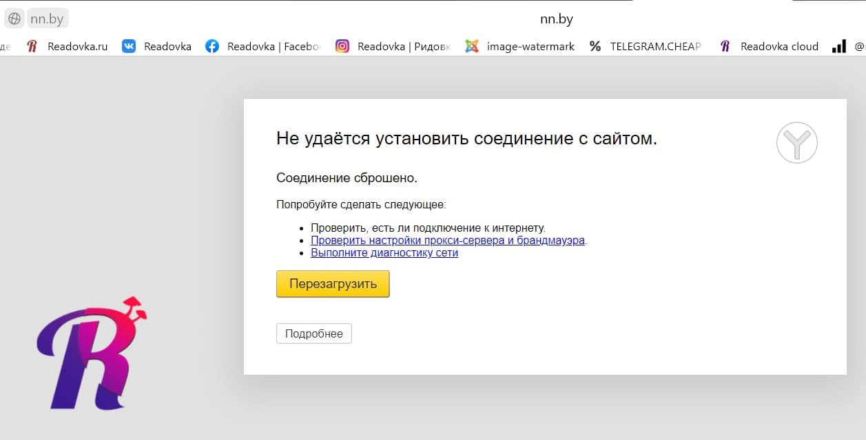Screen dimensions: 866x440
Task: Click the Выполните диагностику сети link
Action: coord(384,252)
